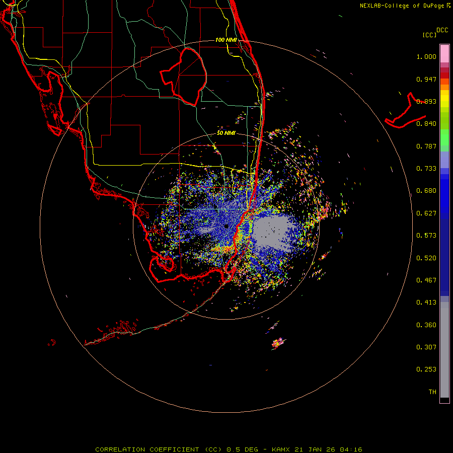Viewport: 453px width, 453px height.
Task: Click the pink top segment of color bar
Action: (444, 53)
